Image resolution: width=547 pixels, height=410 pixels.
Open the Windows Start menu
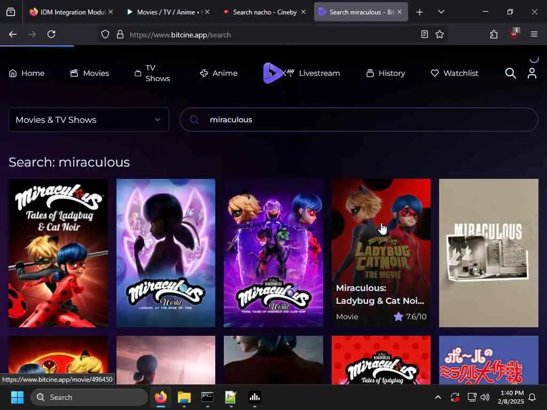(17, 397)
